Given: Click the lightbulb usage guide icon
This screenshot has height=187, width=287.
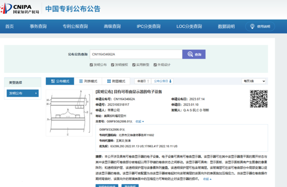Looking at the screenshot, I should (x=252, y=26).
